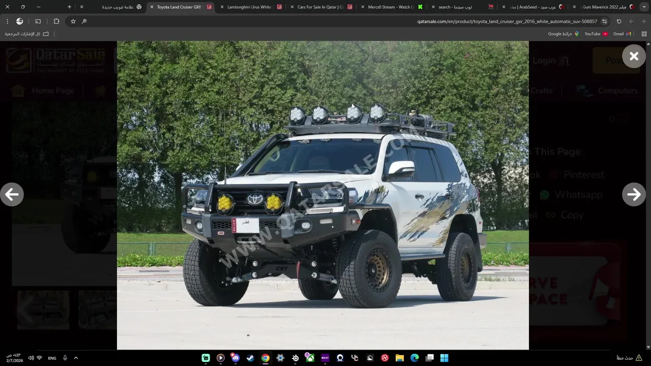Switch to the علامة تبويب جديدة tab

click(112, 7)
